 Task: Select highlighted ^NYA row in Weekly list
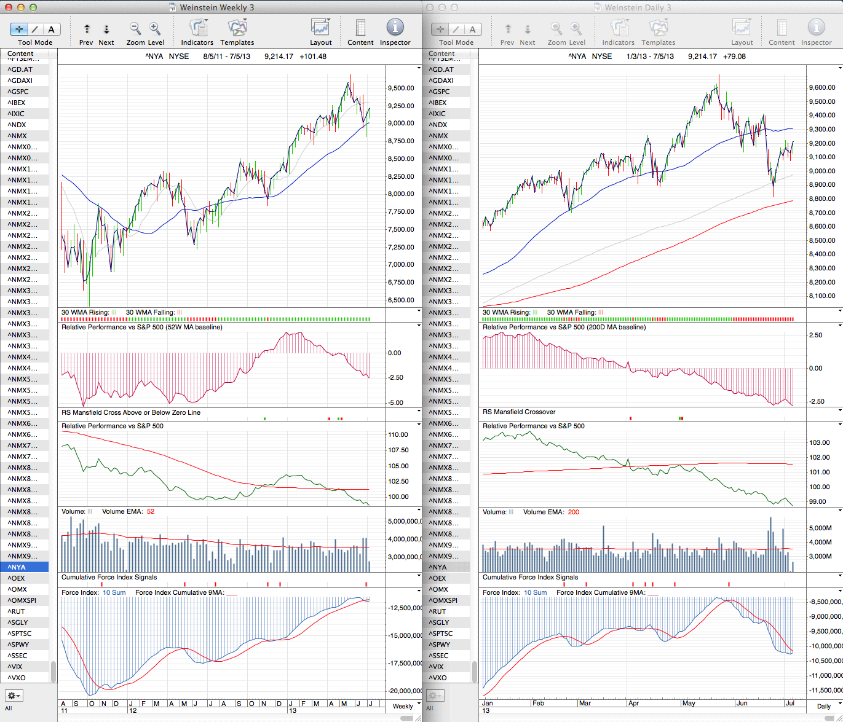coord(25,567)
